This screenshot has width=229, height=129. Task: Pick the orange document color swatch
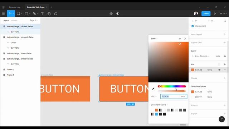point(156,110)
